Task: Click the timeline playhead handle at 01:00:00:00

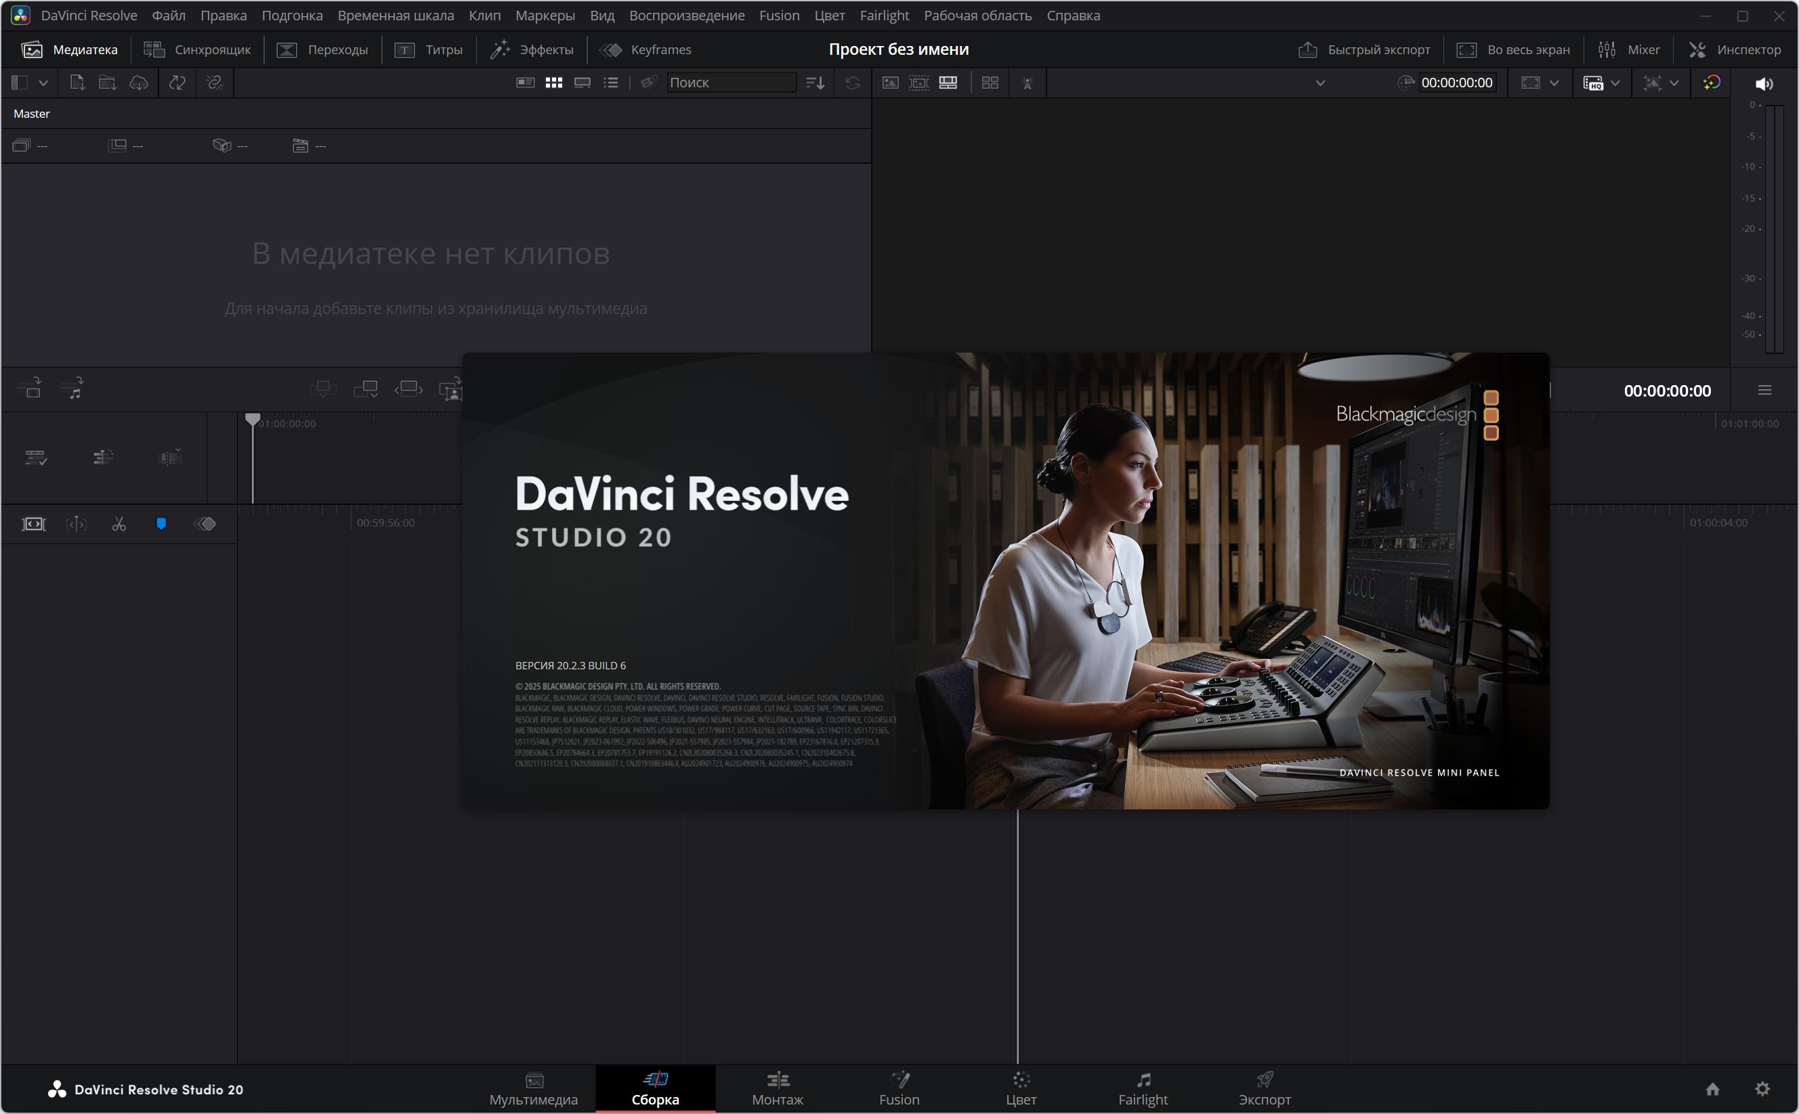Action: (252, 419)
